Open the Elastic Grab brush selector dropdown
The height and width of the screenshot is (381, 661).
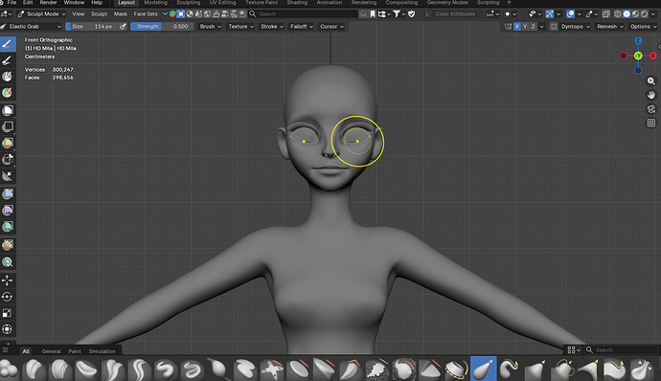tap(32, 27)
